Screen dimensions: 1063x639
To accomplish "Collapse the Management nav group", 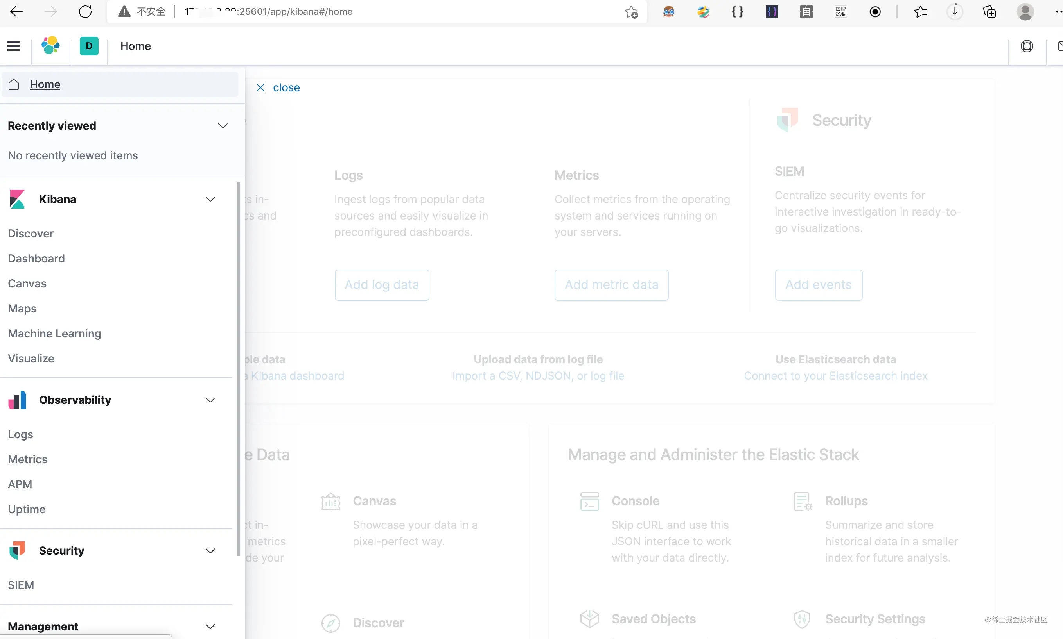I will coord(210,626).
